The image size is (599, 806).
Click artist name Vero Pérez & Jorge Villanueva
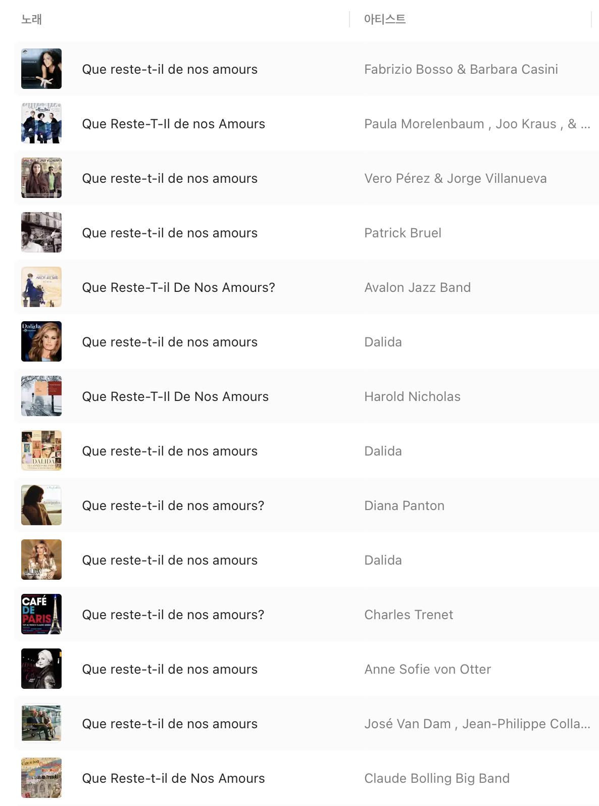click(455, 178)
